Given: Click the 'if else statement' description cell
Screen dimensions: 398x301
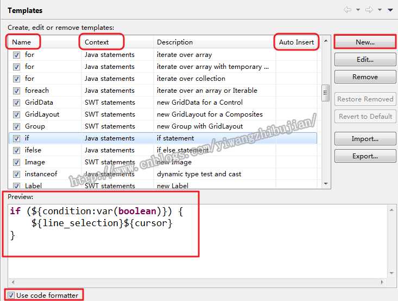Looking at the screenshot, I should [182, 150].
